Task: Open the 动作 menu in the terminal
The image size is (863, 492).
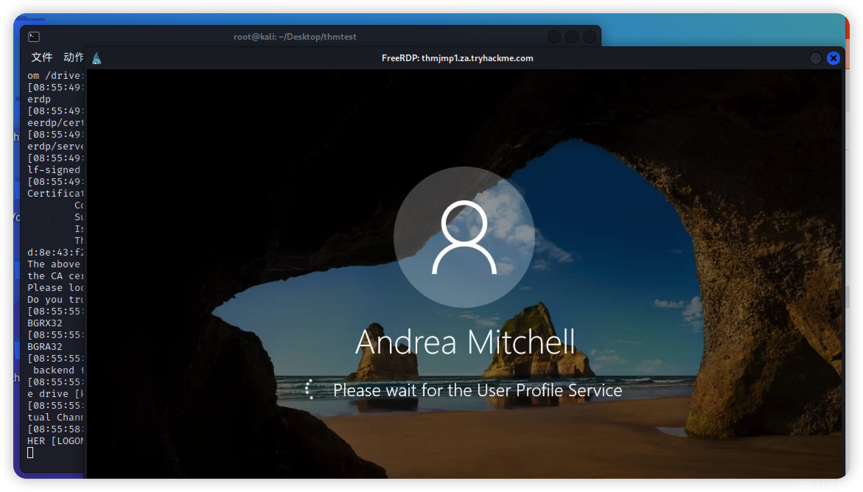Action: (x=74, y=57)
